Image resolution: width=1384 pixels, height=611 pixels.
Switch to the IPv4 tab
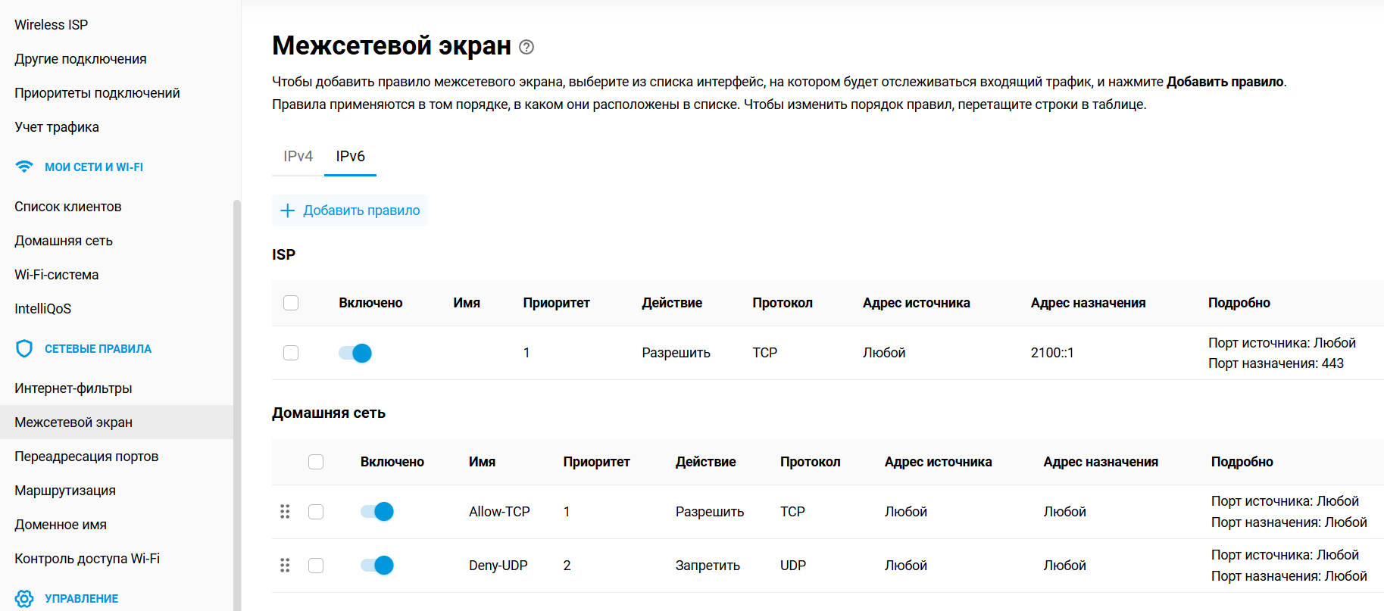click(298, 156)
